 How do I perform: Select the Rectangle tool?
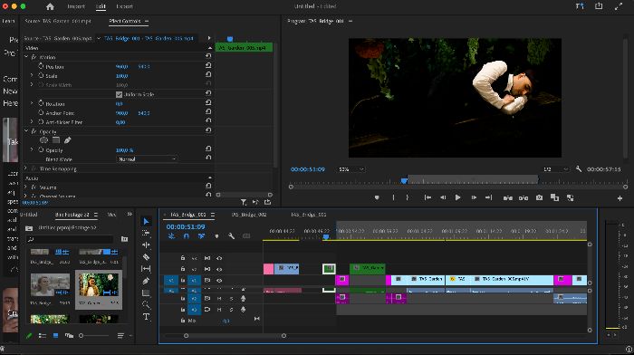pos(146,293)
